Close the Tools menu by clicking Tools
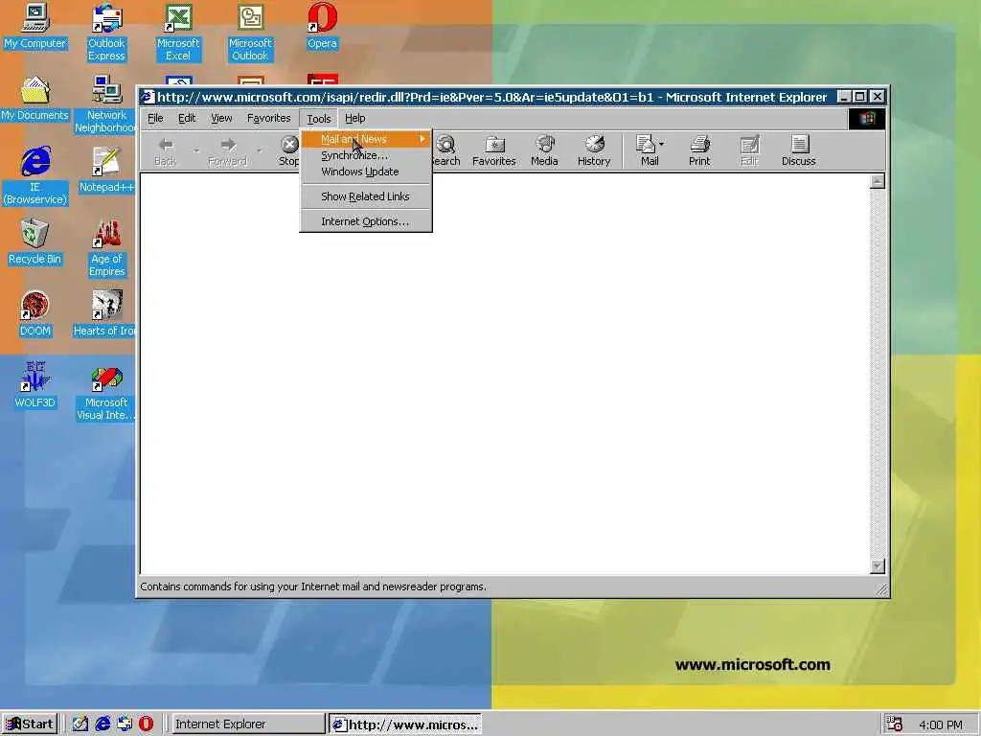This screenshot has width=981, height=736. (318, 118)
